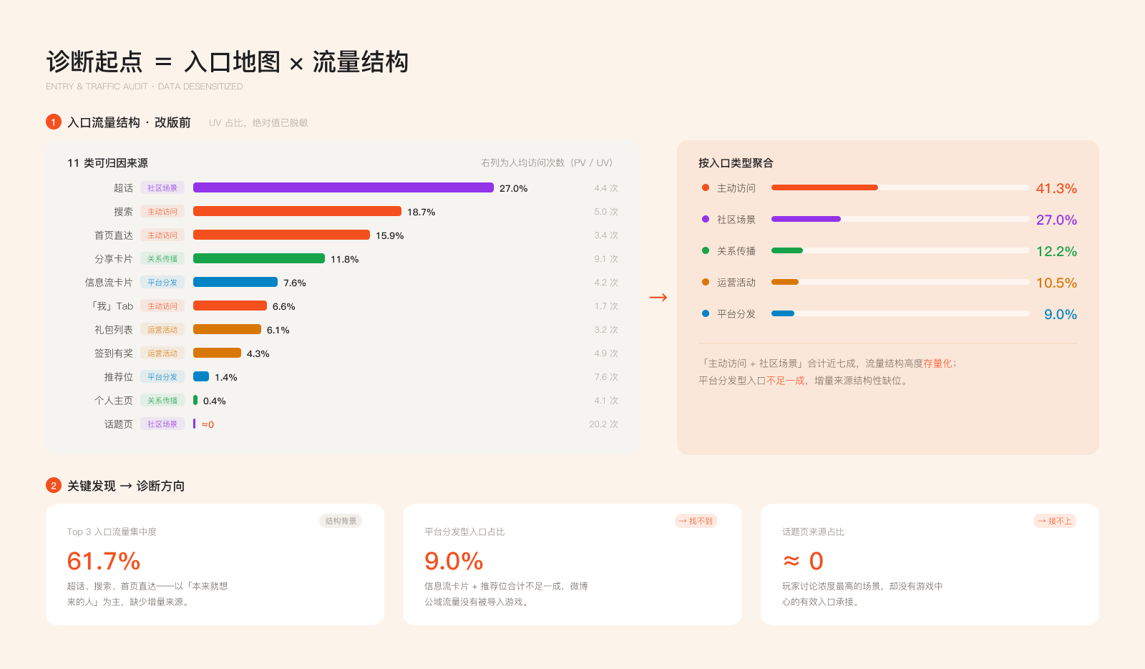Click the 平台分发 tag beside 信息流卡片

pyautogui.click(x=162, y=282)
